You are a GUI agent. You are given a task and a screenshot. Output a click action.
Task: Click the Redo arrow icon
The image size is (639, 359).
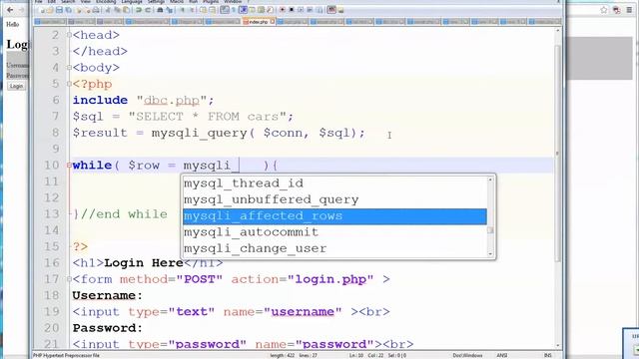point(148,10)
